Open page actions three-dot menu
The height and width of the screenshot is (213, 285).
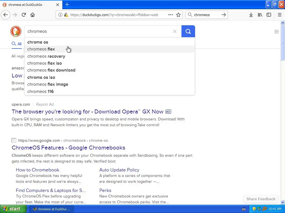[171, 15]
